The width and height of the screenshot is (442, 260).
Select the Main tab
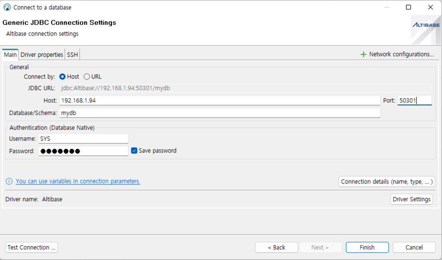click(x=10, y=54)
